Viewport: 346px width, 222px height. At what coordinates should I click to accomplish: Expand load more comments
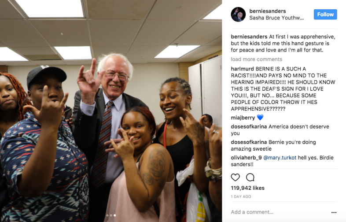tap(256, 59)
